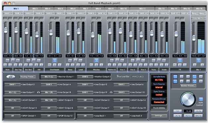Enable PFL on the Bass channel

[x=70, y=60]
